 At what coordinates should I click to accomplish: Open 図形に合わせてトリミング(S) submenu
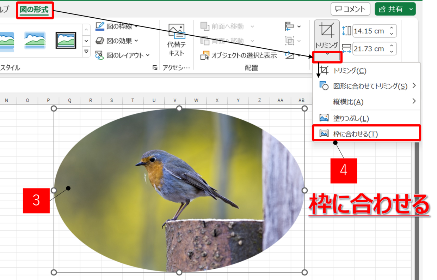pyautogui.click(x=367, y=86)
